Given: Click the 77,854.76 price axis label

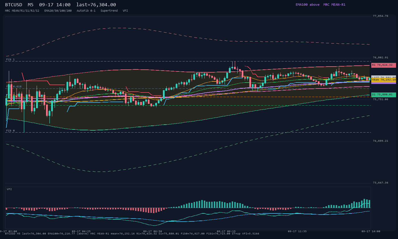Looking at the screenshot, I should pyautogui.click(x=380, y=16).
